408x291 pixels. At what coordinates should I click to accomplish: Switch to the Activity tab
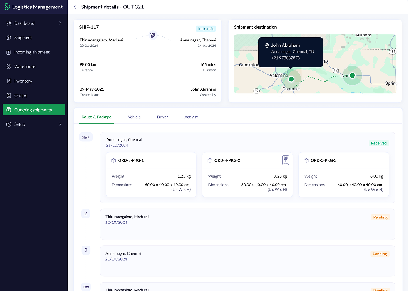[191, 117]
